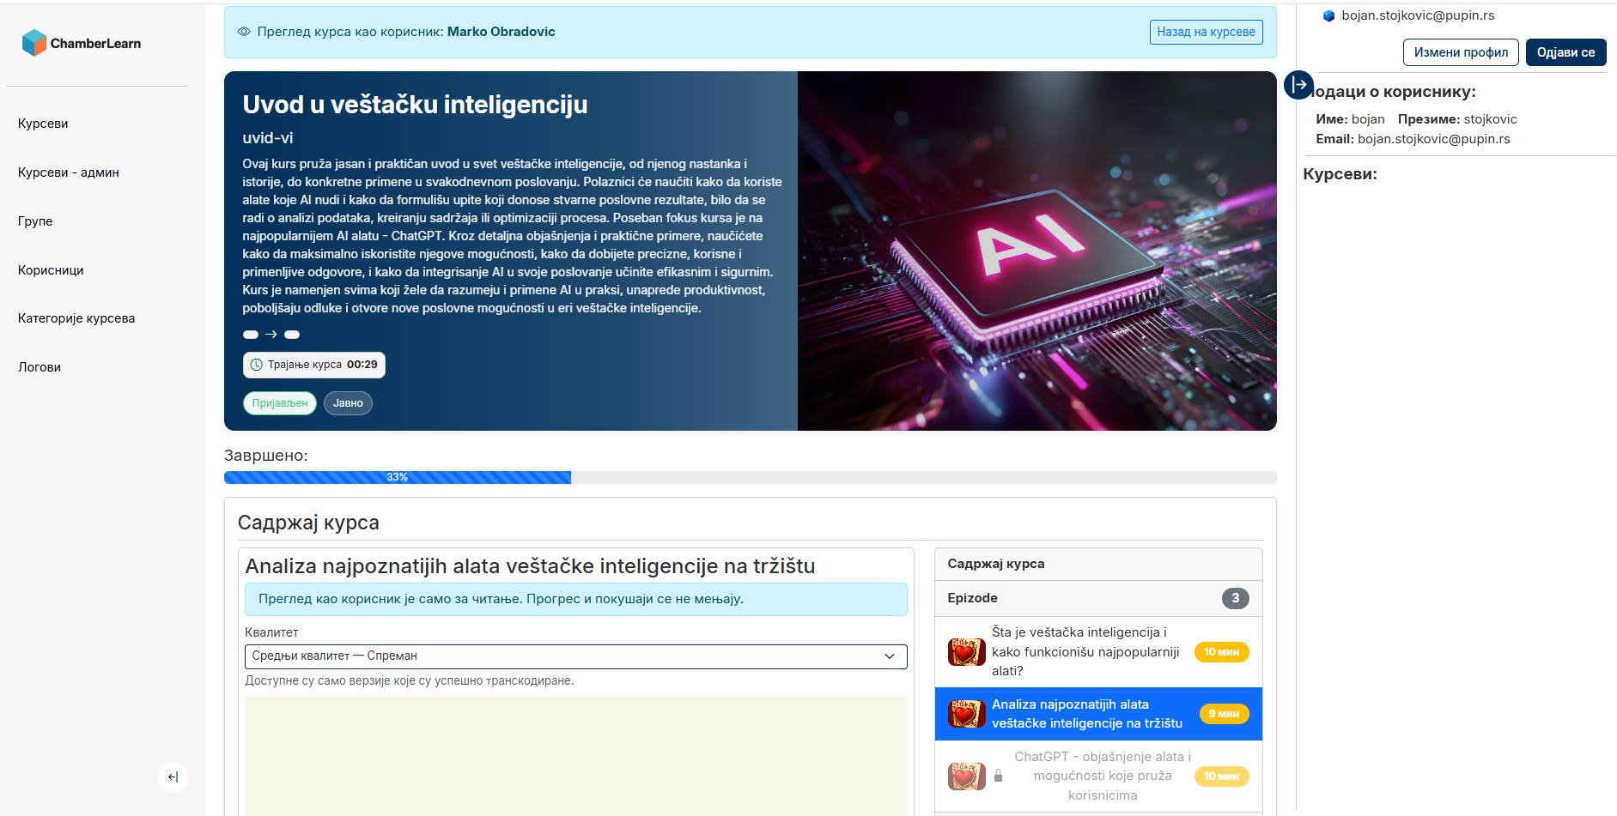Click Назад на курсеве button
Screen dimensions: 1617x816
(x=1206, y=32)
